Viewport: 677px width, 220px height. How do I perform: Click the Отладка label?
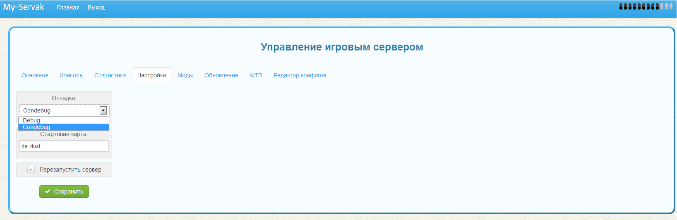pyautogui.click(x=64, y=98)
